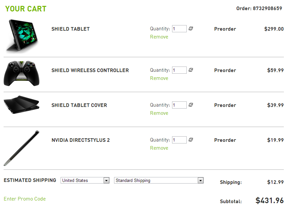292x209 pixels.
Task: Update SHIELD Tablet Cover quantity icon
Action: (x=191, y=105)
